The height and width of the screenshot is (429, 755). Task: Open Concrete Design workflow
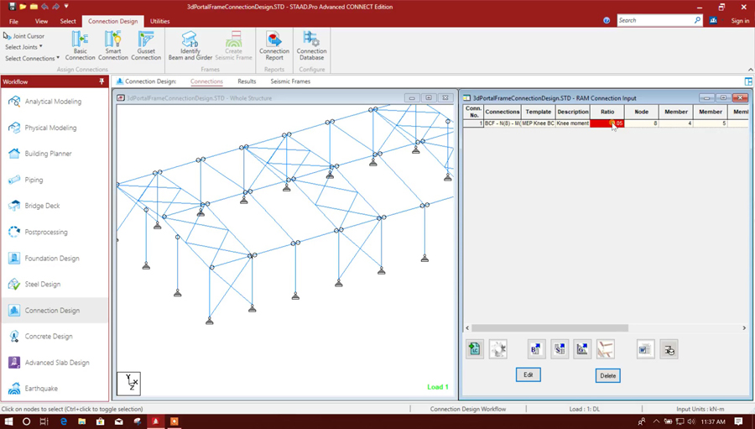(55, 337)
